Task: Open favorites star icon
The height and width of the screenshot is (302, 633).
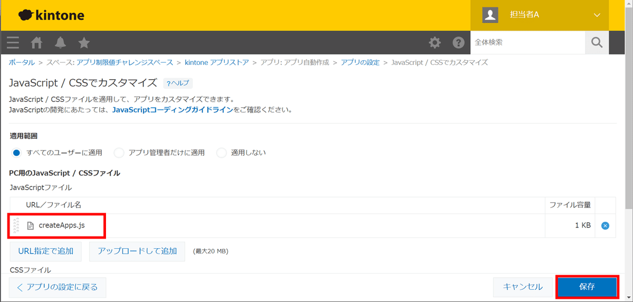Action: (x=84, y=43)
